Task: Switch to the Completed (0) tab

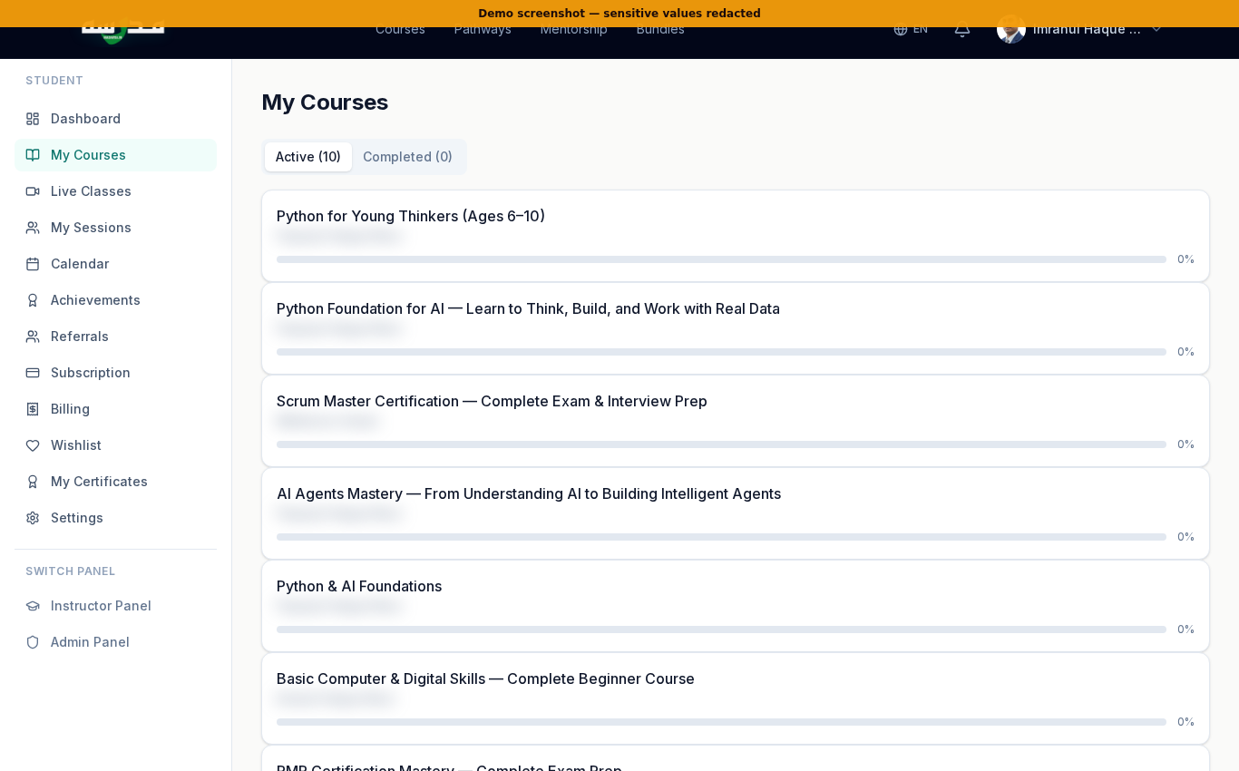Action: coord(407,157)
